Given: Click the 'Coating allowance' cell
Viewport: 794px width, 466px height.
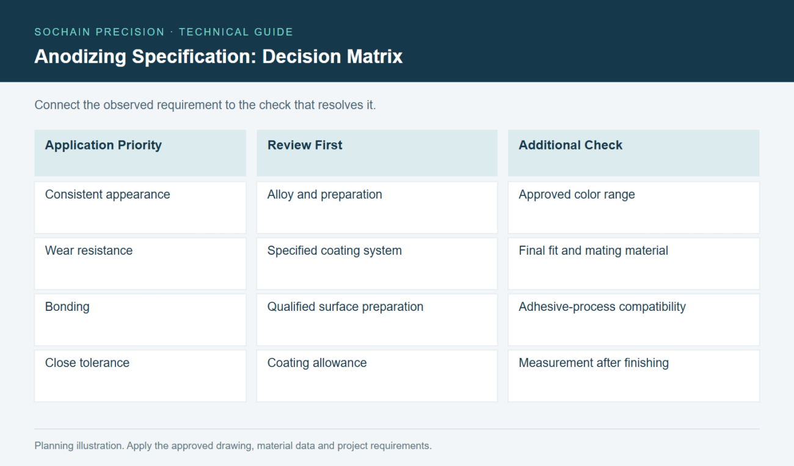Looking at the screenshot, I should 377,376.
